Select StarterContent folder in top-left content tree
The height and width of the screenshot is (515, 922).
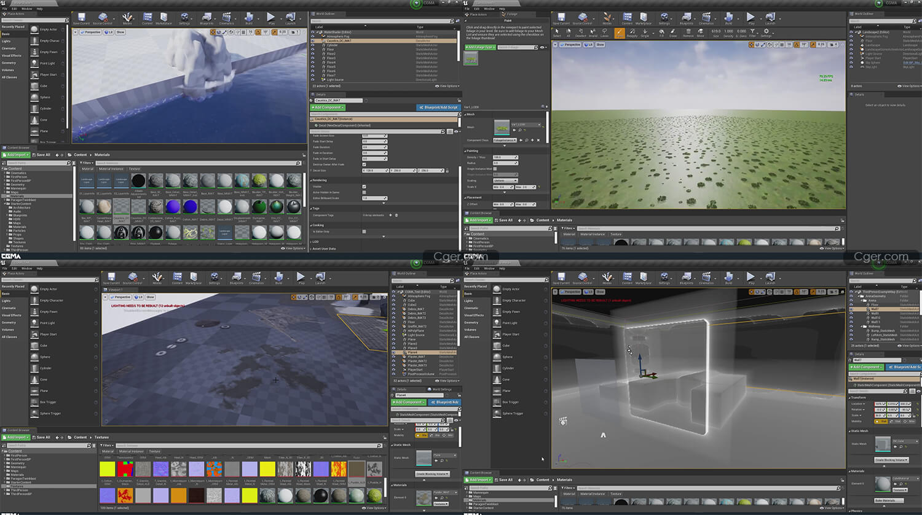[21, 204]
